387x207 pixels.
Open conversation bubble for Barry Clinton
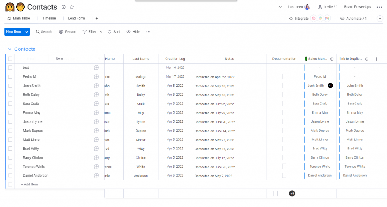click(96, 157)
